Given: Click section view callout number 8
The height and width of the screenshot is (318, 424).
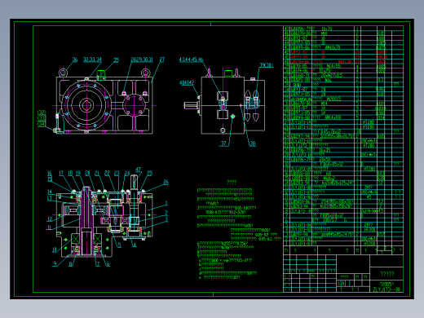Looking at the screenshot, I should pos(70,264).
